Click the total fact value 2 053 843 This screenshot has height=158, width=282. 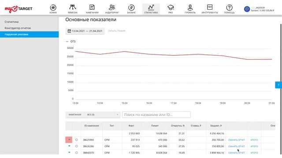point(134,133)
